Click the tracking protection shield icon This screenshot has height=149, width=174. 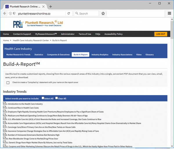tap(14, 14)
